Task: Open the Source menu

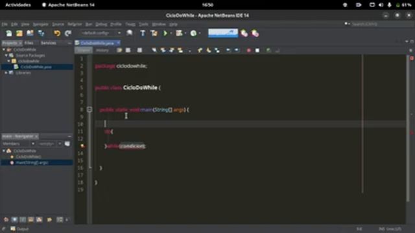Action: (x=58, y=24)
